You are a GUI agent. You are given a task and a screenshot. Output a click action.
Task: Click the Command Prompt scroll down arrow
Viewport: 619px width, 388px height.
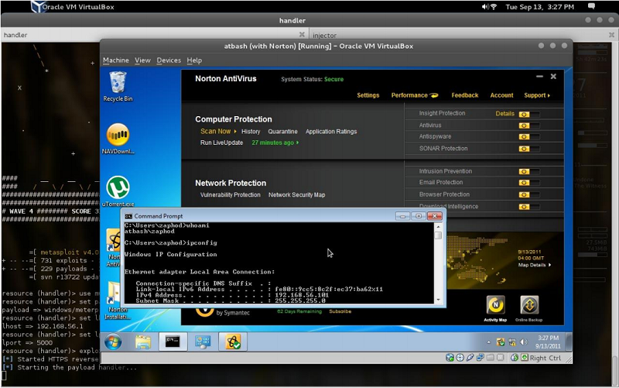point(438,300)
